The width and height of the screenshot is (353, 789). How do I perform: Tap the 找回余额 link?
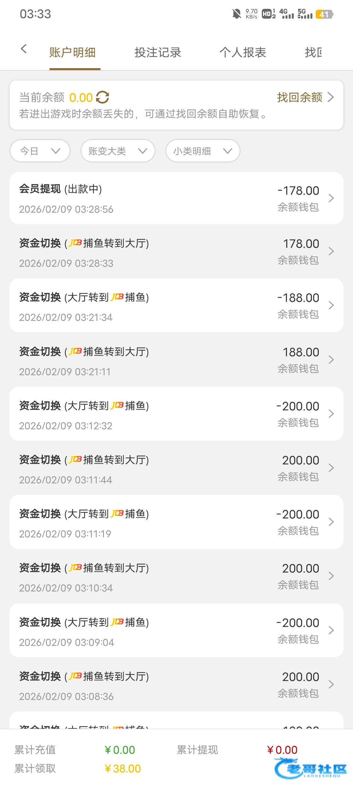(x=305, y=97)
